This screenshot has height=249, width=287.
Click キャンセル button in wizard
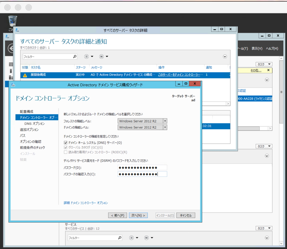[186, 215]
